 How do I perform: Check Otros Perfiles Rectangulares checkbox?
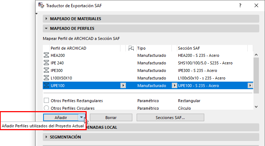coord(46,101)
